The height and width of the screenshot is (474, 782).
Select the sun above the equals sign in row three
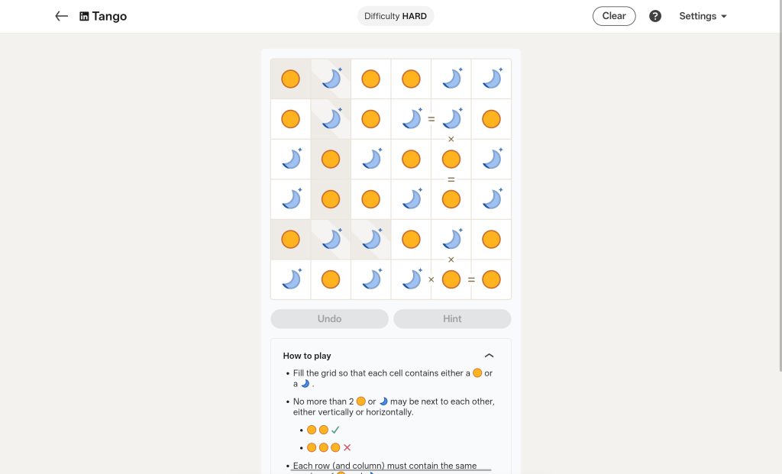point(451,159)
